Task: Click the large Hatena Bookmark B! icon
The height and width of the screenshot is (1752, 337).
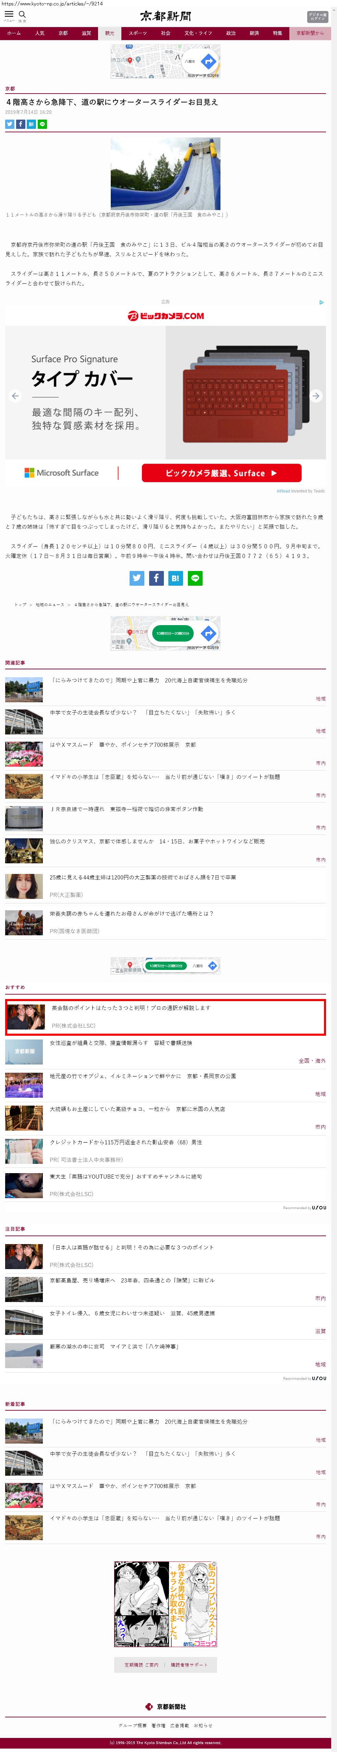Action: click(x=176, y=578)
